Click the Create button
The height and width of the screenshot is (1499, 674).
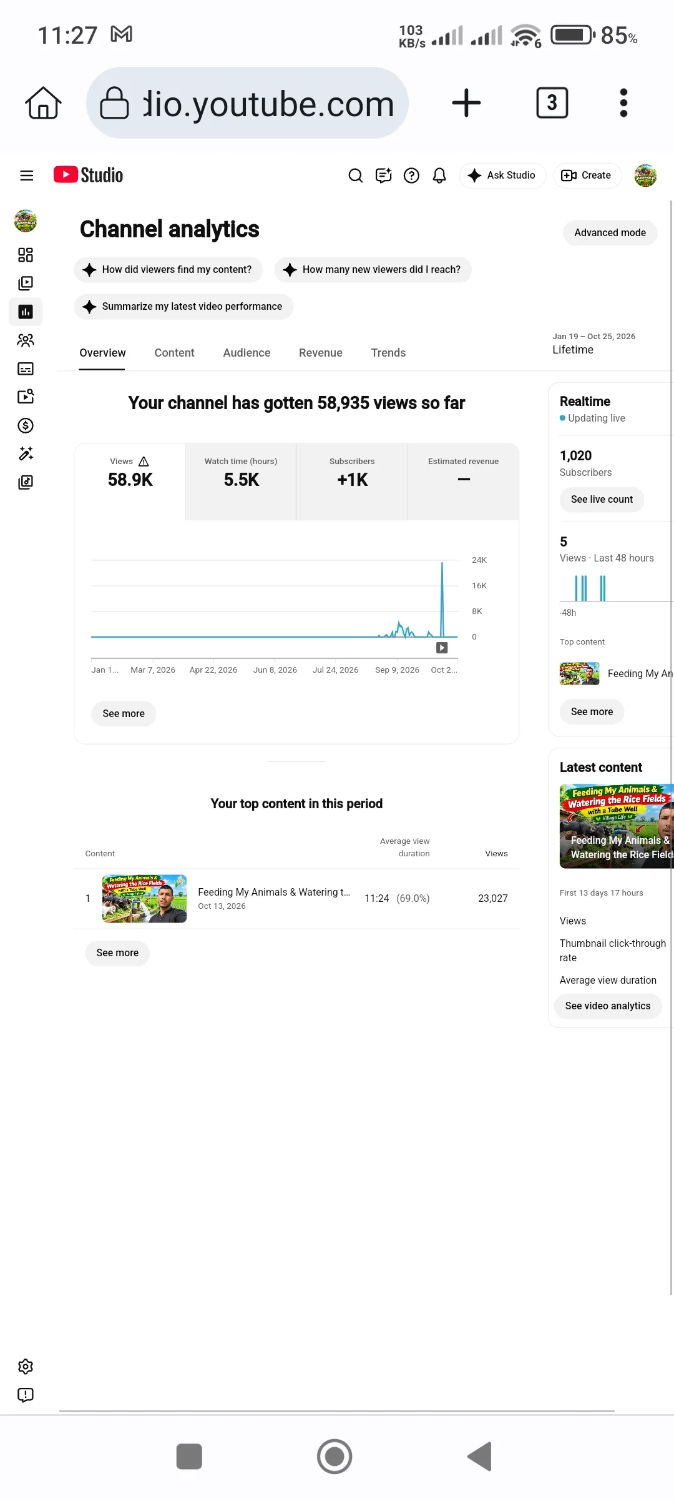click(587, 176)
